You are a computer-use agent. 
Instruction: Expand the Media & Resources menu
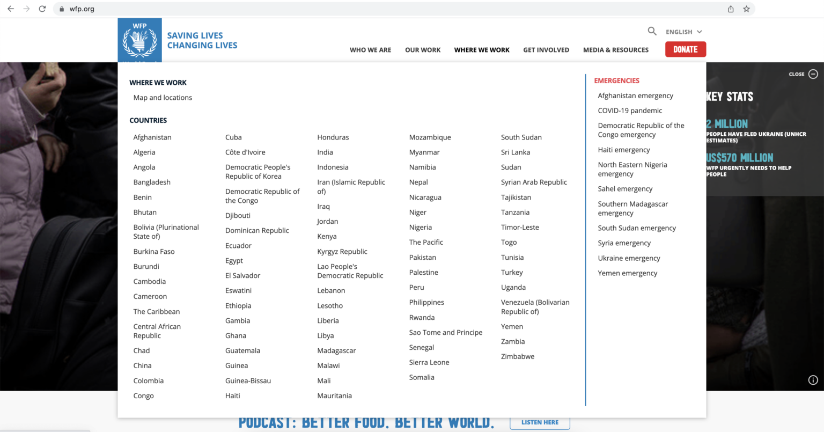coord(615,50)
